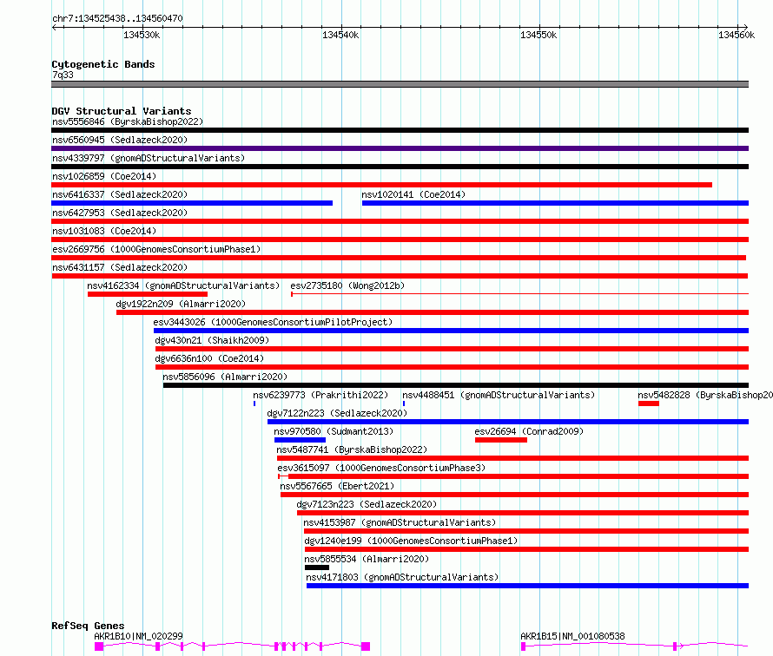Click the last large exon of AKR1B10

pos(366,646)
